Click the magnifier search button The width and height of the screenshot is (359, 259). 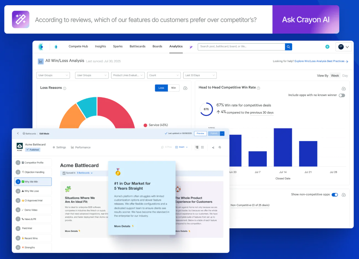(x=288, y=47)
